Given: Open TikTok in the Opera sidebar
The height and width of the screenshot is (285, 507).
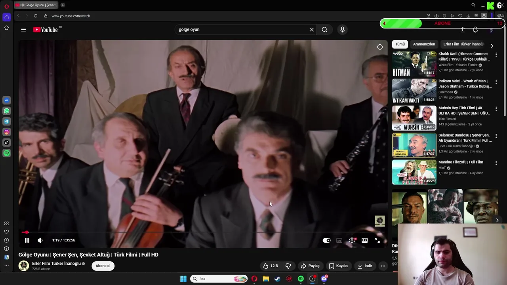Looking at the screenshot, I should pyautogui.click(x=6, y=142).
